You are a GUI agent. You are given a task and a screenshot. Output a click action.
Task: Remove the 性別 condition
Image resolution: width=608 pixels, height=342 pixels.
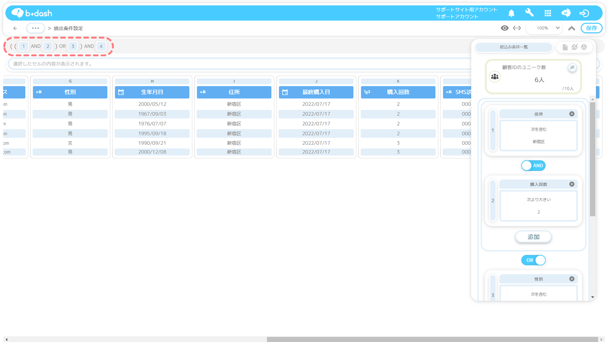[x=572, y=279]
